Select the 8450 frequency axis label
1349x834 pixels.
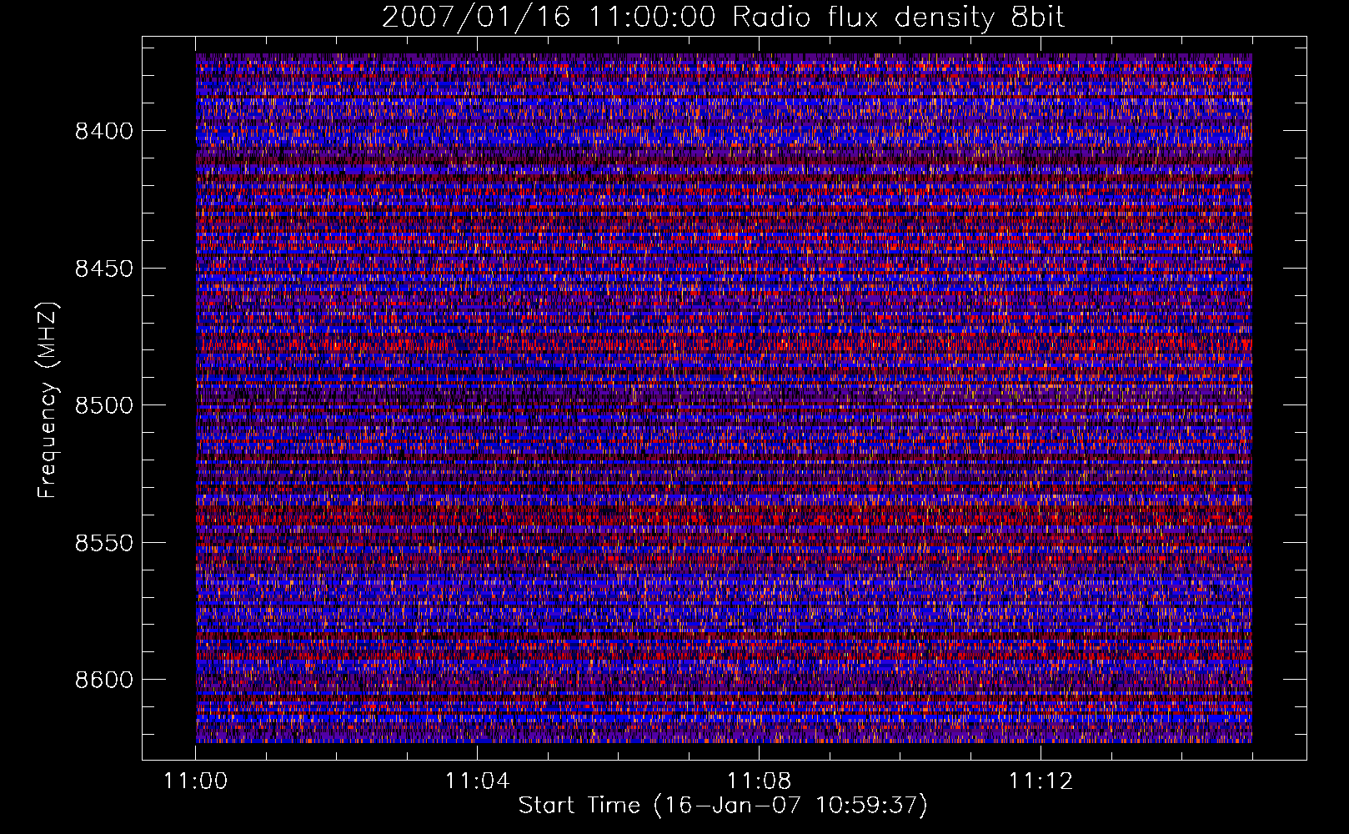coord(104,269)
